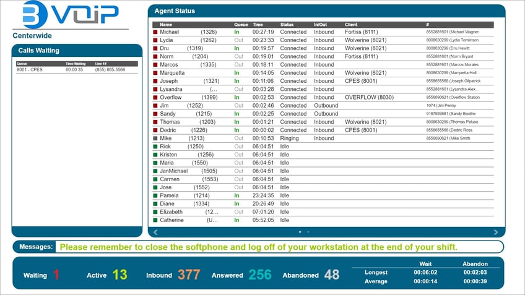Click Mike's gray ringing status indicator
This screenshot has height=295, width=525.
tap(155, 139)
